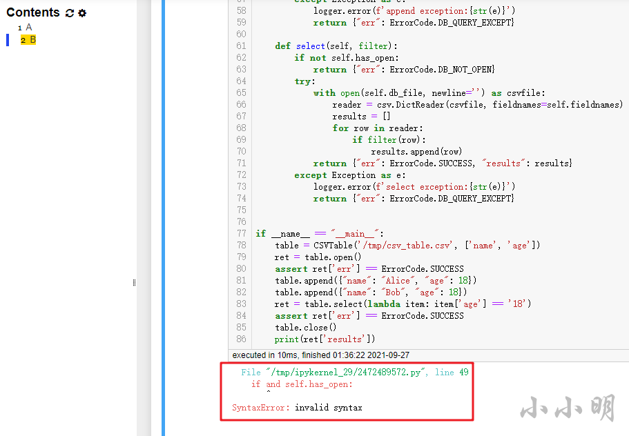Place cursor on 'def select(self, filter):' line
Image resolution: width=629 pixels, height=436 pixels.
coord(336,46)
